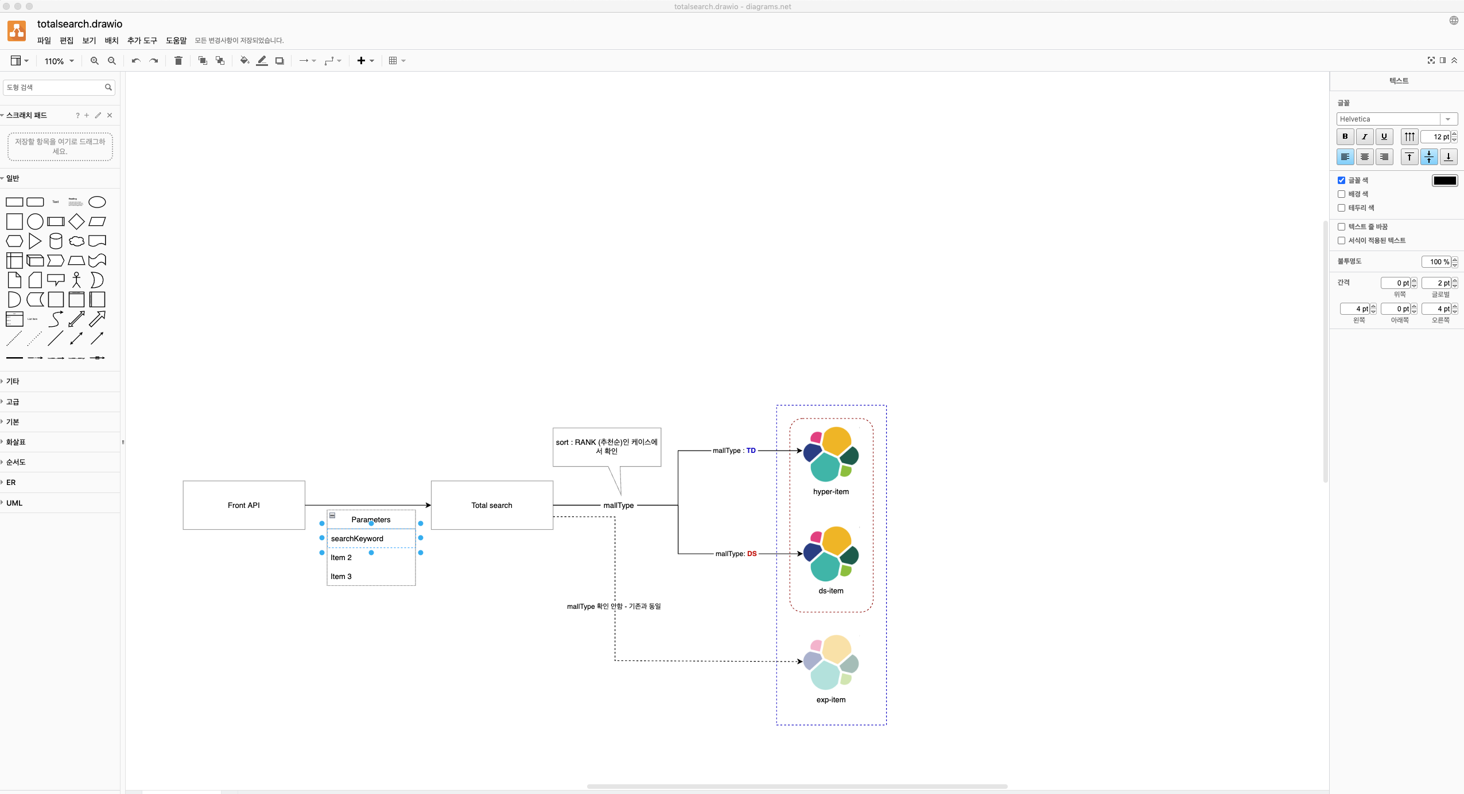Image resolution: width=1464 pixels, height=794 pixels.
Task: Click the font size 12 pt field
Action: [1436, 136]
